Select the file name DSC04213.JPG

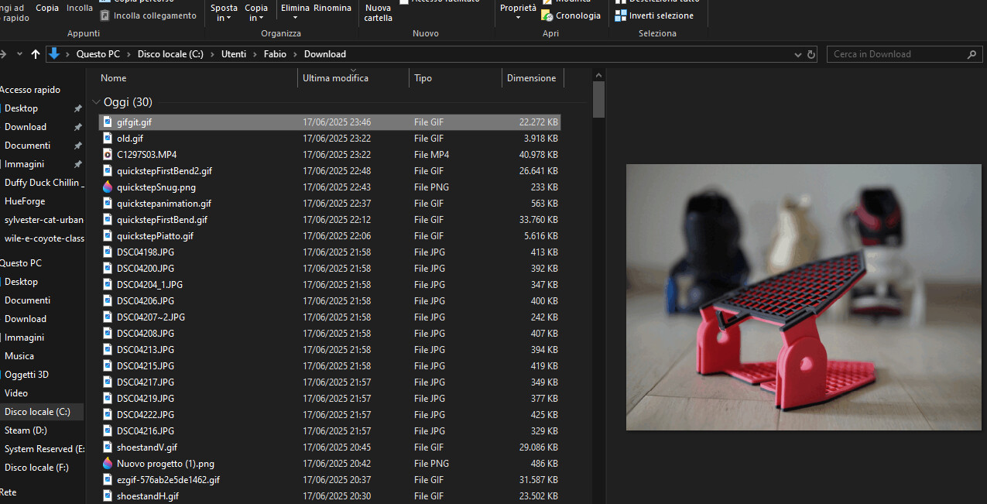point(146,350)
